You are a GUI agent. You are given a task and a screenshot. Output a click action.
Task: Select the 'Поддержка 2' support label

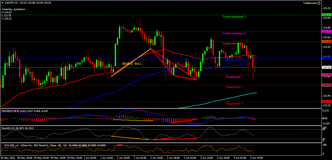(234, 87)
